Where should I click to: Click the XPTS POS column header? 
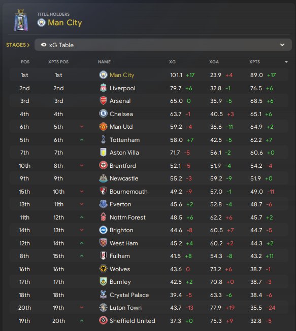(58, 62)
